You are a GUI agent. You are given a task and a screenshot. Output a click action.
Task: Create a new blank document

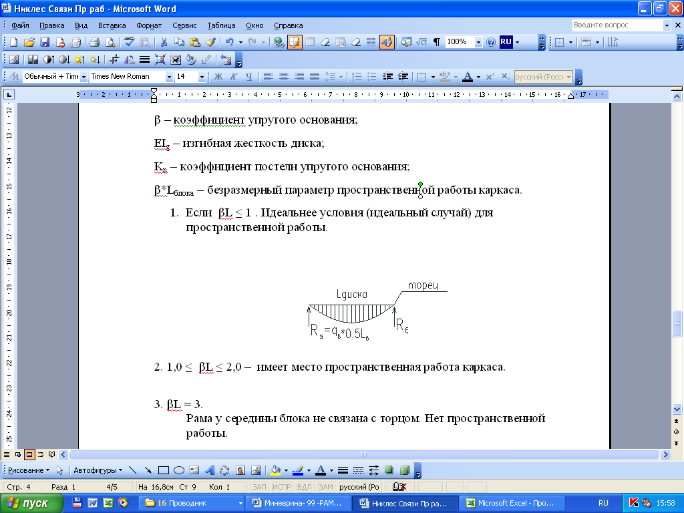pyautogui.click(x=13, y=42)
